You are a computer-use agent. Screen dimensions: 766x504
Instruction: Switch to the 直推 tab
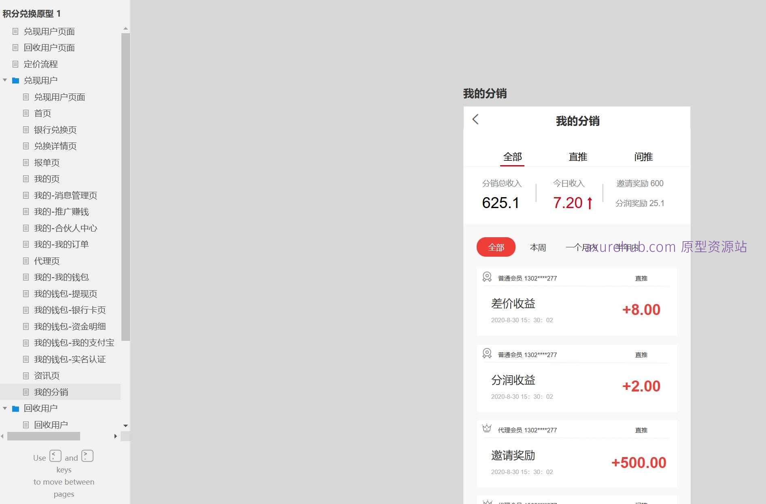coord(578,157)
